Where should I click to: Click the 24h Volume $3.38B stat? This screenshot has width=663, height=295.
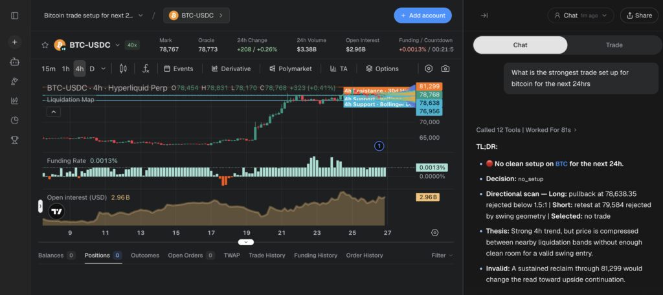pos(311,45)
